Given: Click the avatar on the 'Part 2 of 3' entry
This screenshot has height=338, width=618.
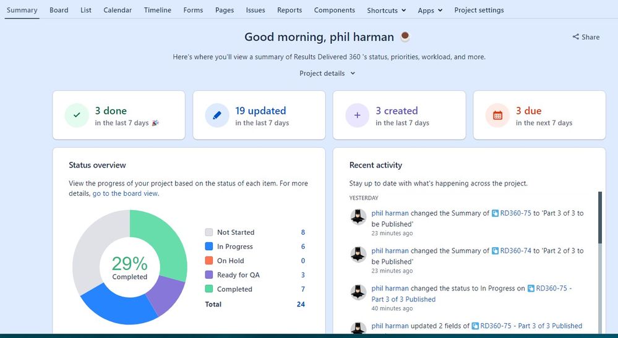Looking at the screenshot, I should click(x=358, y=254).
